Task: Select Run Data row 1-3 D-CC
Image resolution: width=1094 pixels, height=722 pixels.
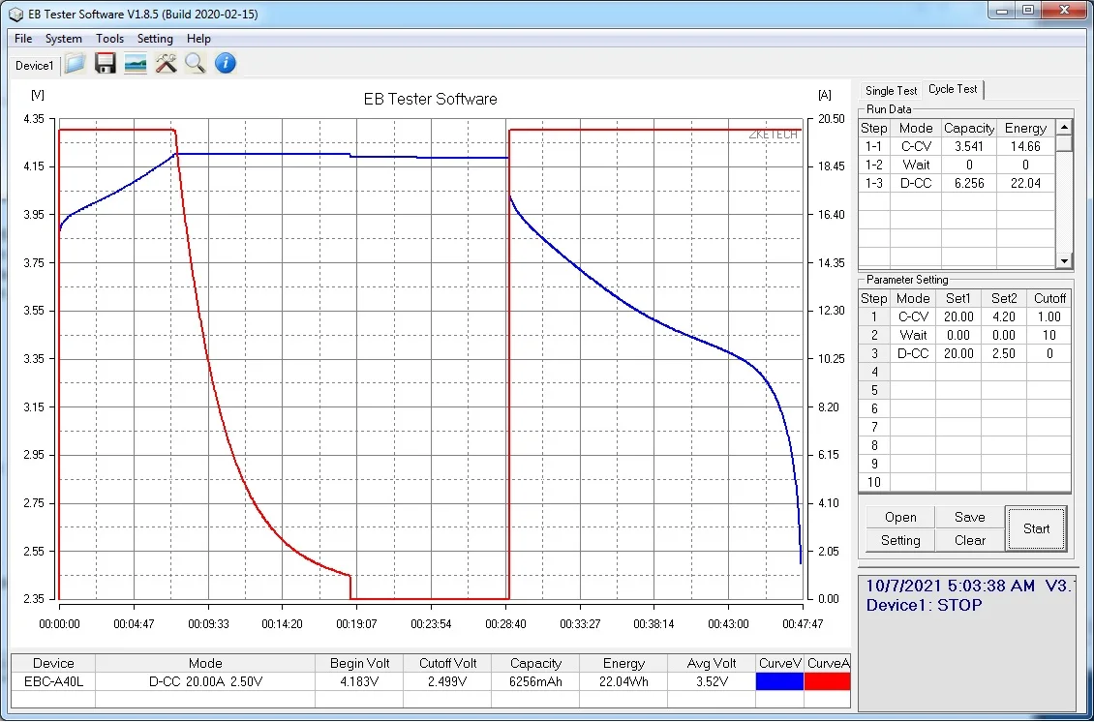Action: tap(957, 183)
